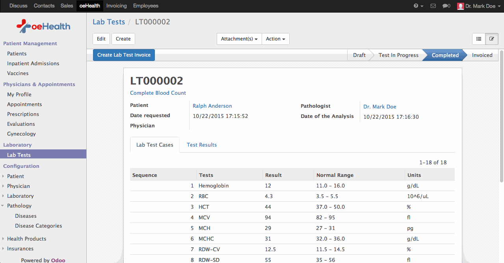This screenshot has width=504, height=263.
Task: Click the Completed status stage
Action: click(x=445, y=55)
